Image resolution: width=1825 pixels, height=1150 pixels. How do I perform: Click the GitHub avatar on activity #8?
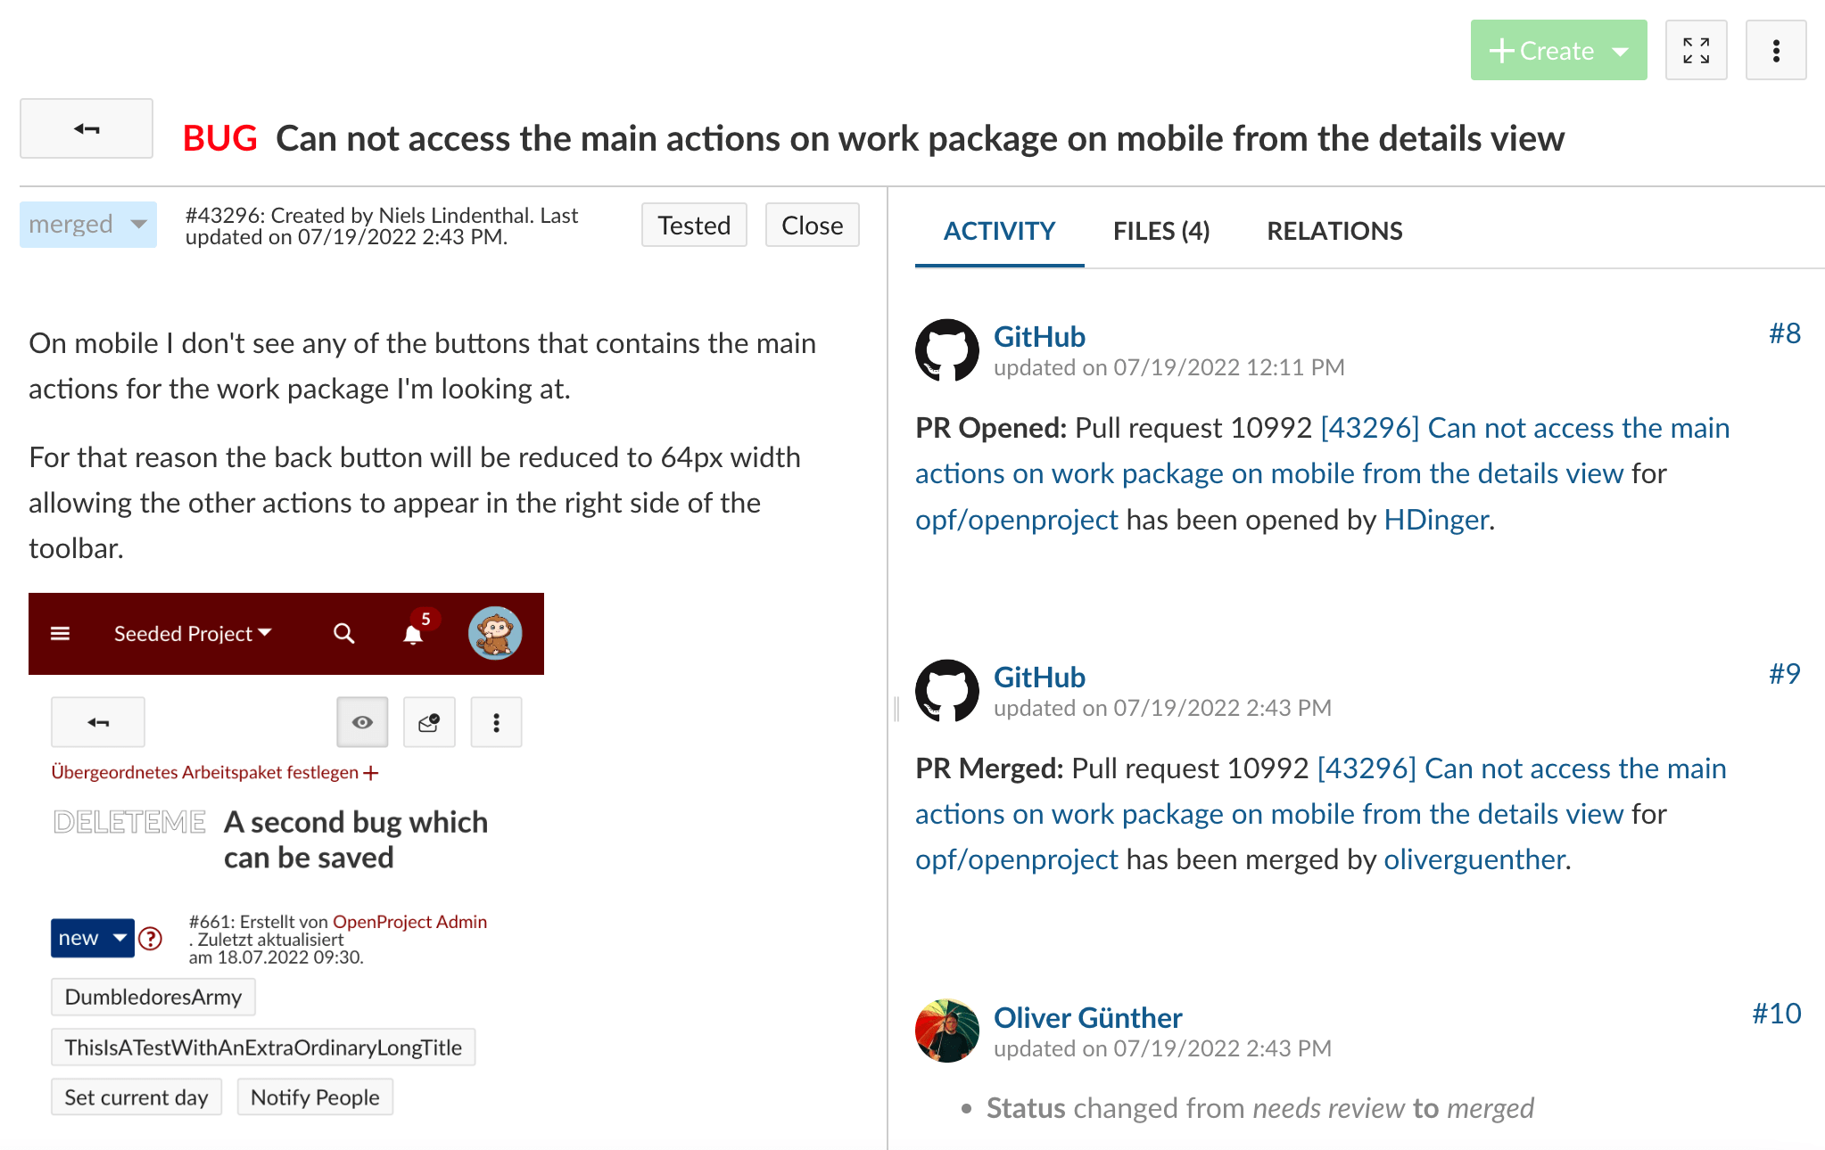pos(947,350)
